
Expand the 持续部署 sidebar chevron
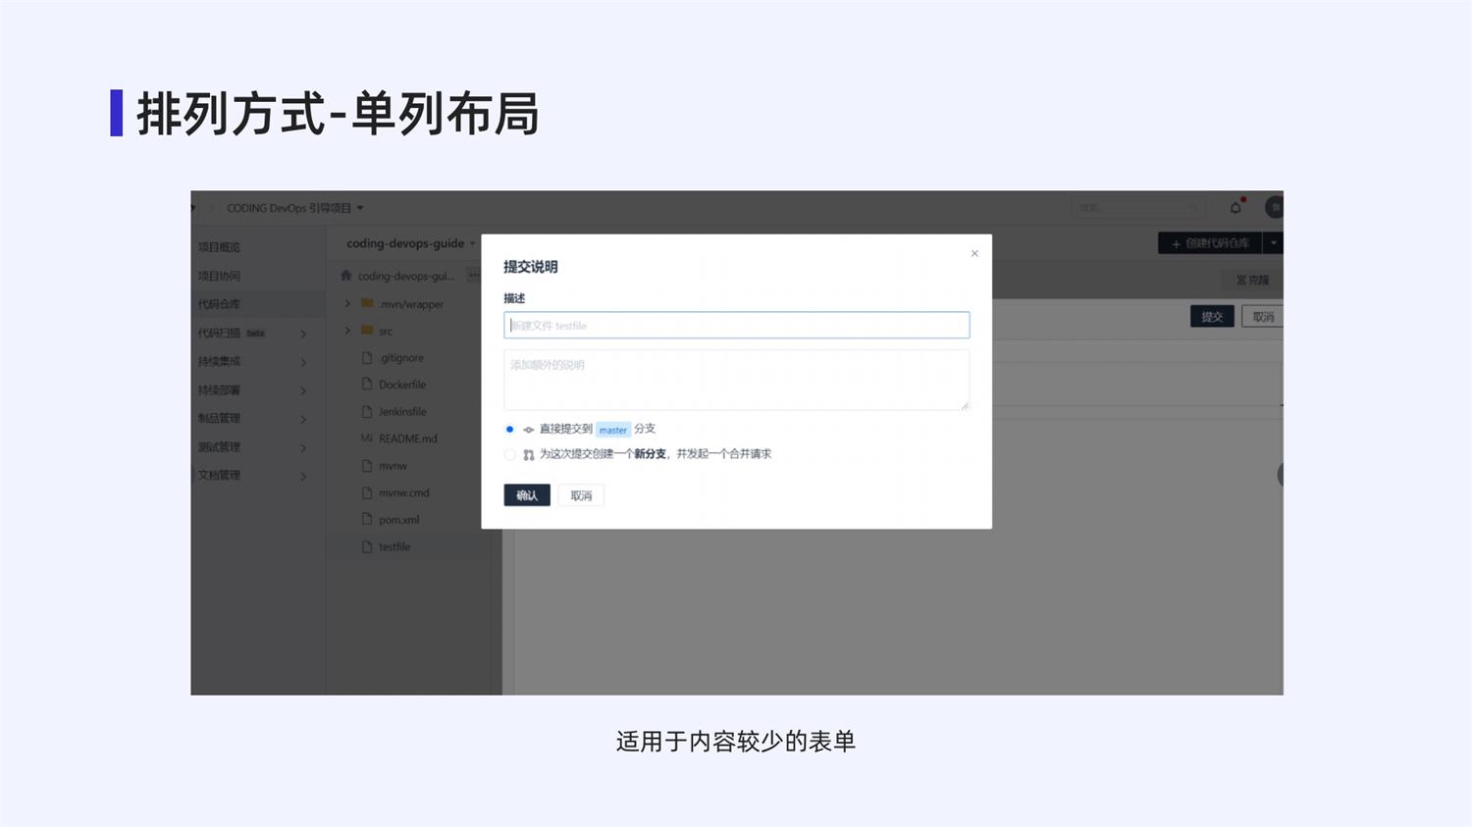pyautogui.click(x=303, y=390)
